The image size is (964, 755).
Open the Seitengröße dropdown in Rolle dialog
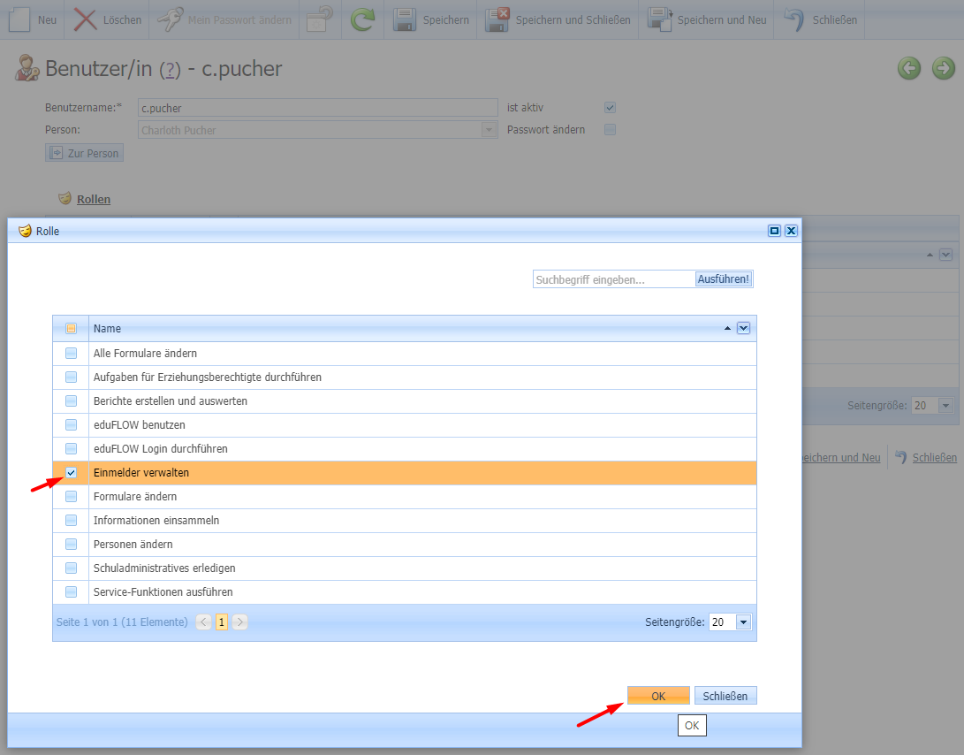[x=743, y=622]
